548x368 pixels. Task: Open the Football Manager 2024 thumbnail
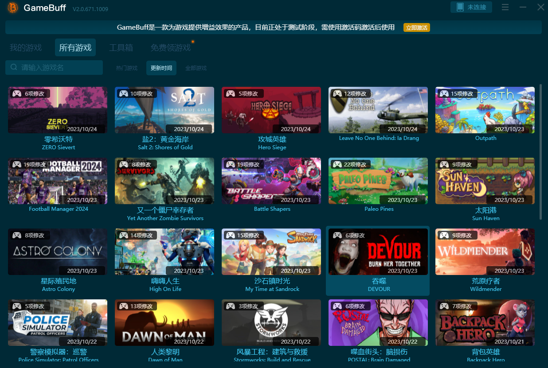[58, 181]
